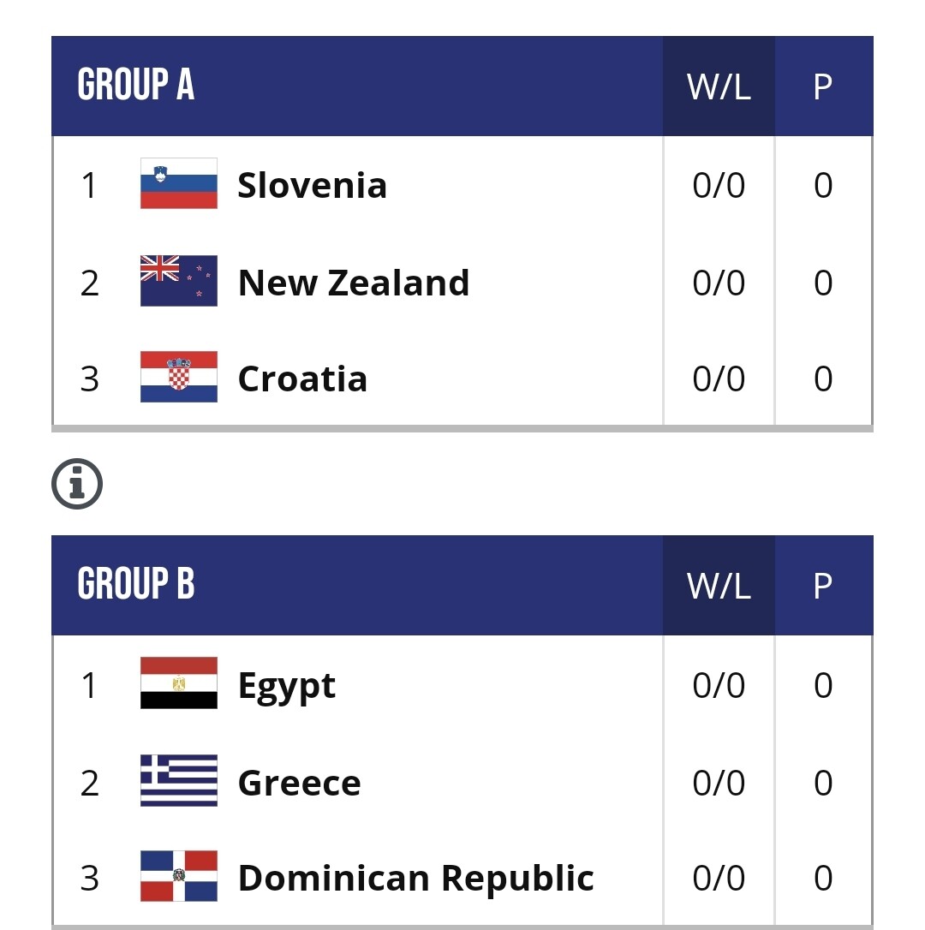Select Egypt in Group B
Image resolution: width=925 pixels, height=930 pixels.
286,685
